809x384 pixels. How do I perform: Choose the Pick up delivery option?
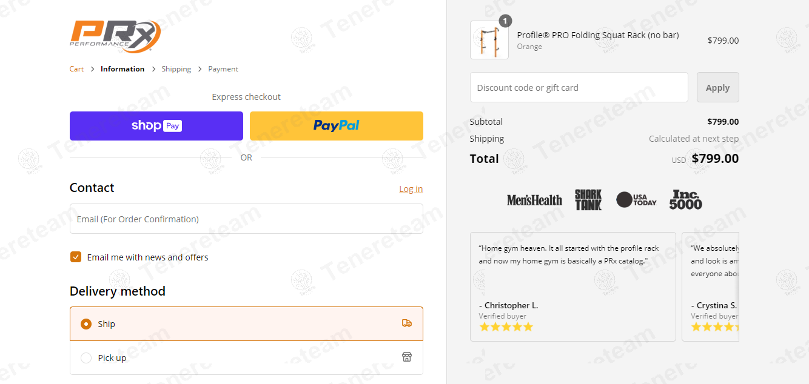coord(86,358)
